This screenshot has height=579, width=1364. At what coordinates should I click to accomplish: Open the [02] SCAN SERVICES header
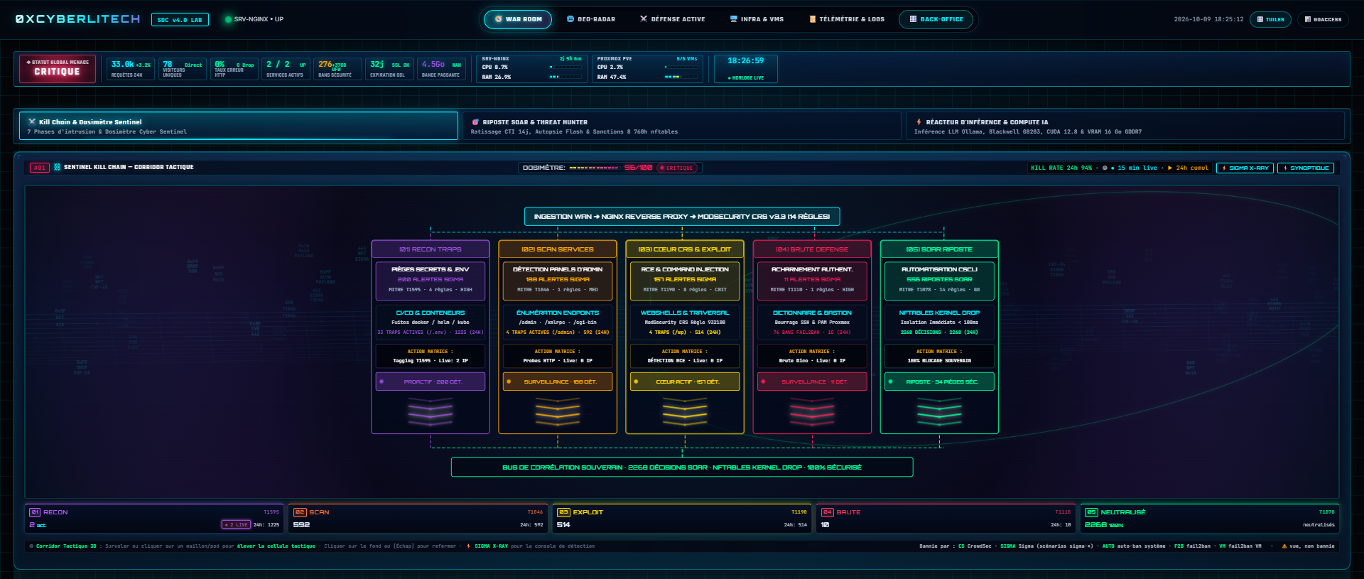coord(558,249)
